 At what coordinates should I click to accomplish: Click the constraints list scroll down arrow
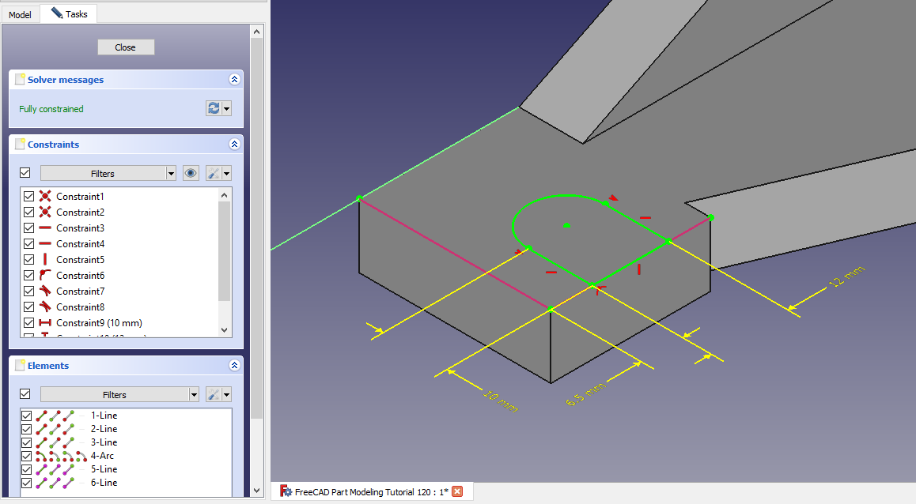[x=225, y=329]
